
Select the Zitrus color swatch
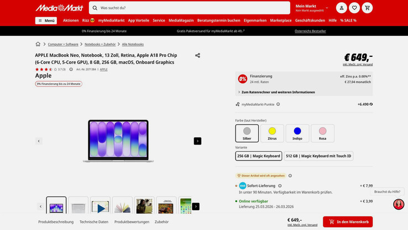pos(272,133)
